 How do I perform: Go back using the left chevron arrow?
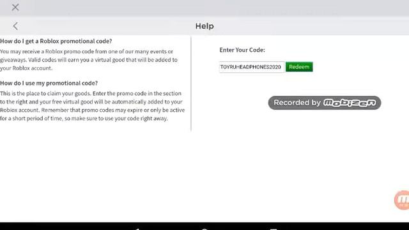[x=15, y=26]
